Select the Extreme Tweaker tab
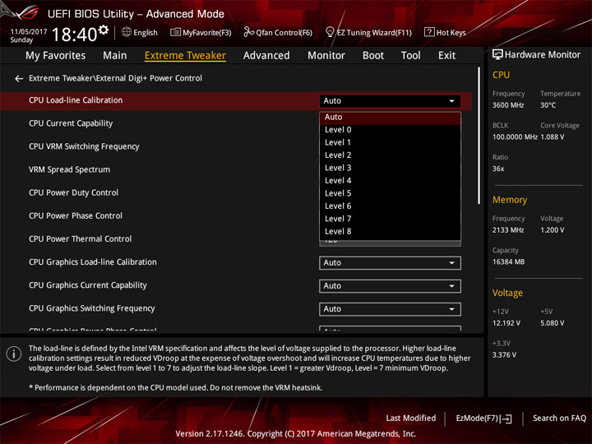Image resolution: width=592 pixels, height=444 pixels. (x=185, y=56)
